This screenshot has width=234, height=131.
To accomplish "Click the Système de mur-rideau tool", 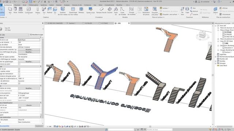I will (x=63, y=11).
